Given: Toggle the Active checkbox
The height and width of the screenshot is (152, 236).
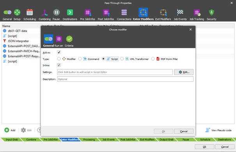Looking at the screenshot, I should [59, 52].
